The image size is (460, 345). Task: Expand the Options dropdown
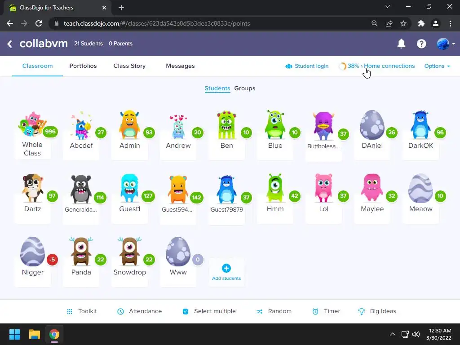(x=437, y=66)
